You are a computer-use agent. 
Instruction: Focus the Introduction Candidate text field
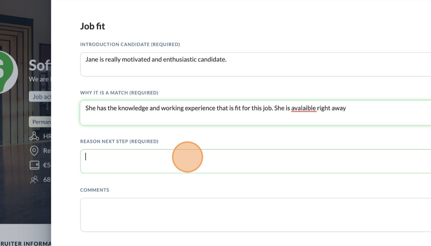tap(255, 64)
